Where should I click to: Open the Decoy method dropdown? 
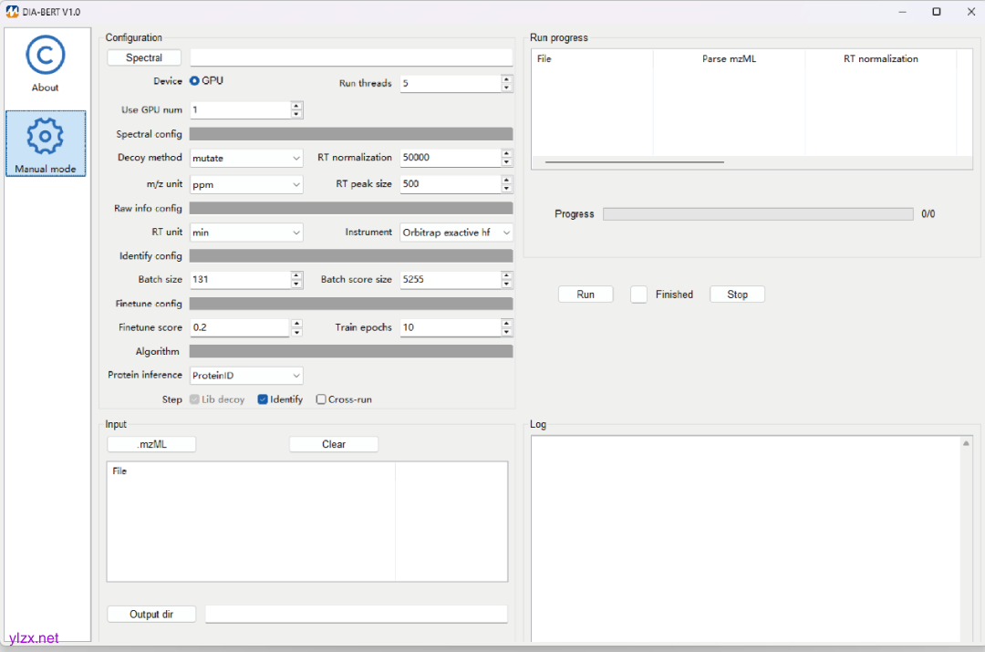coord(246,158)
